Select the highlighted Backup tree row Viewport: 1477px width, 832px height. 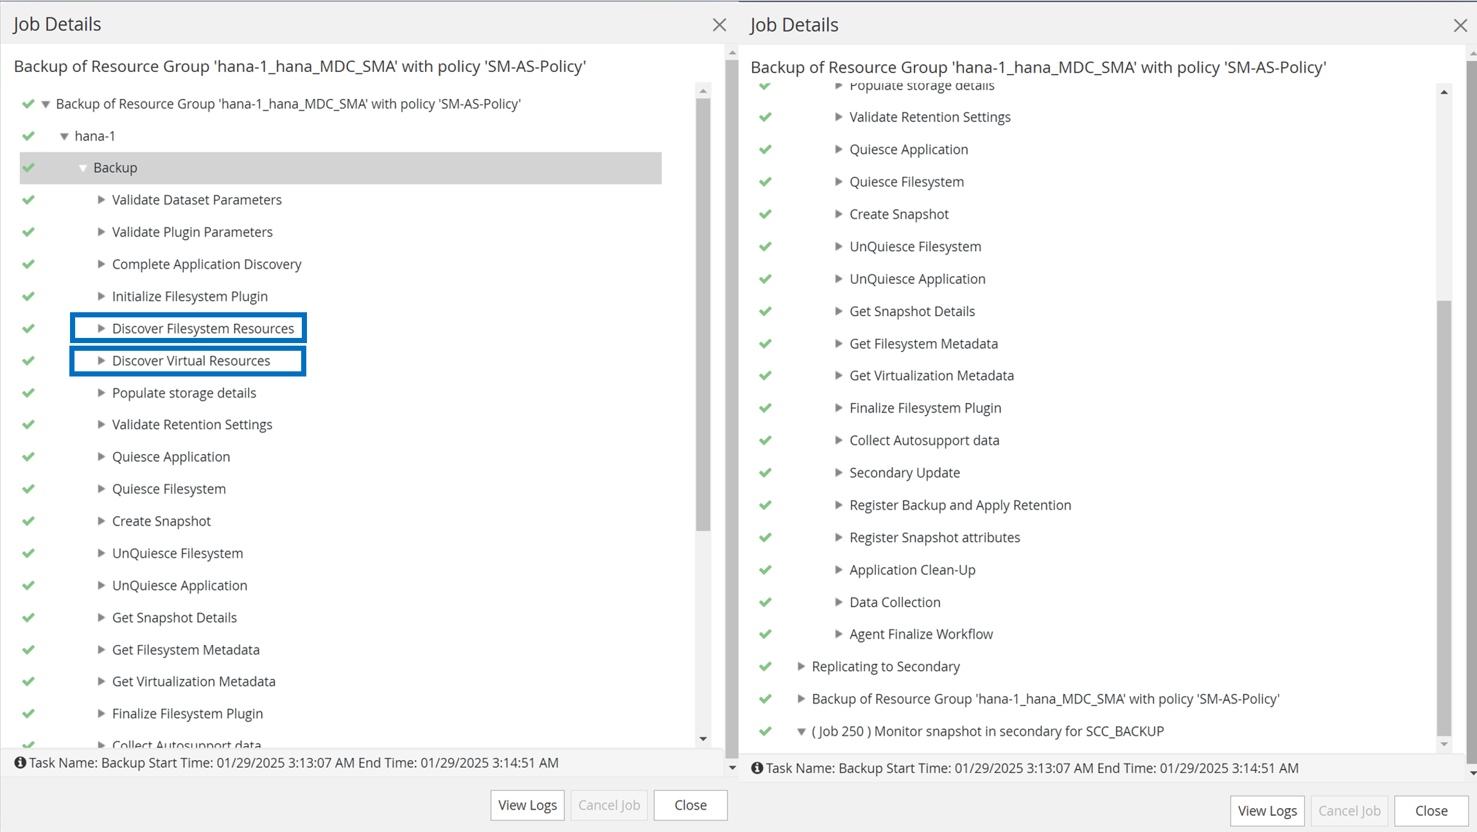pyautogui.click(x=116, y=168)
